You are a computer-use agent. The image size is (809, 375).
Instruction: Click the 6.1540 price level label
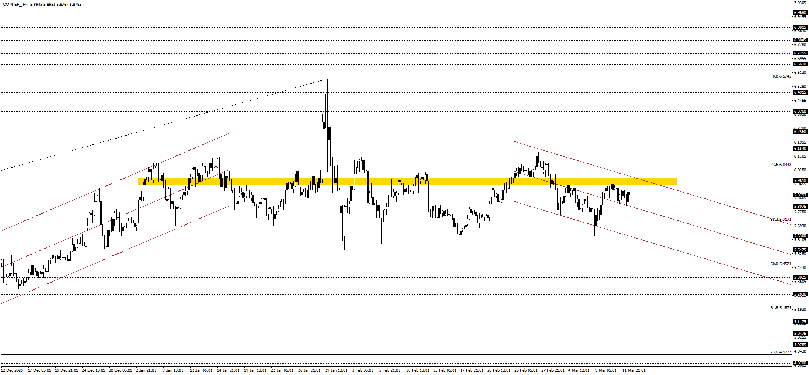tap(800, 149)
